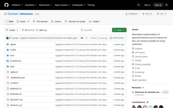The image size is (173, 108).
Task: Click the fork icon button
Action: 143,14
